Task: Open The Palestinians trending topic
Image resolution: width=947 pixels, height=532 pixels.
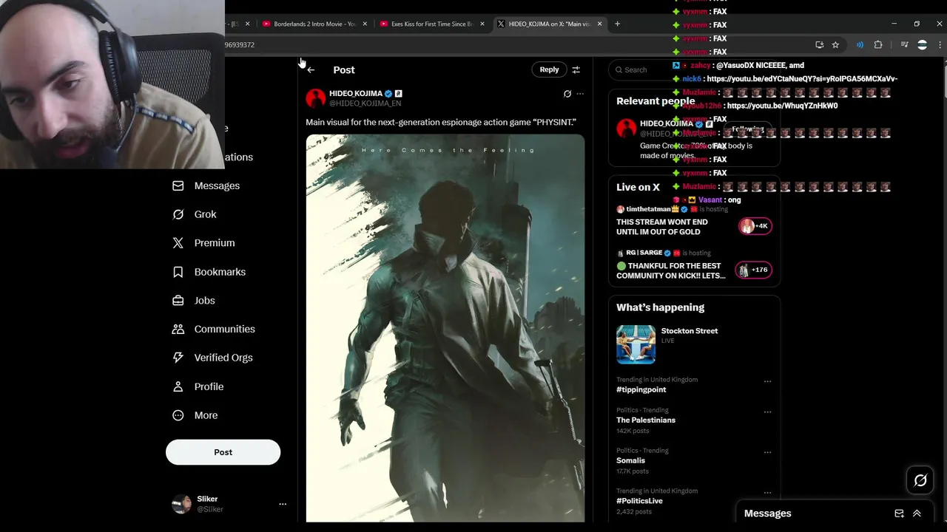Action: (x=646, y=420)
